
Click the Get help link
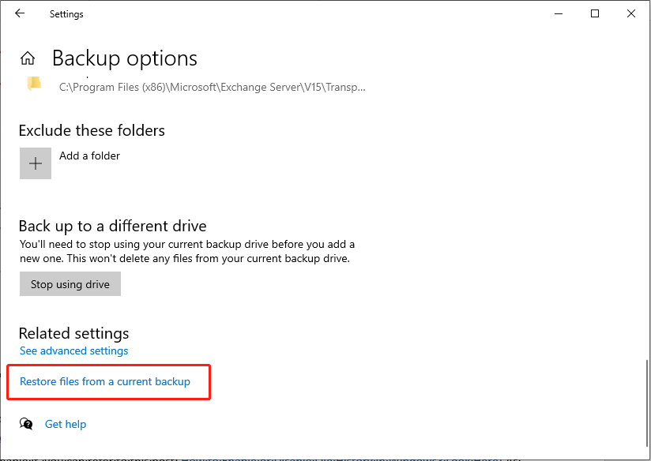point(66,424)
